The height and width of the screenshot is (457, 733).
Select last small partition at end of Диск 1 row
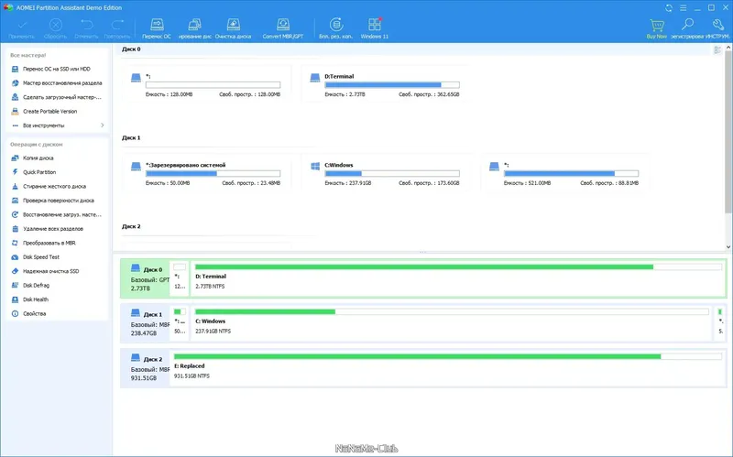point(720,323)
